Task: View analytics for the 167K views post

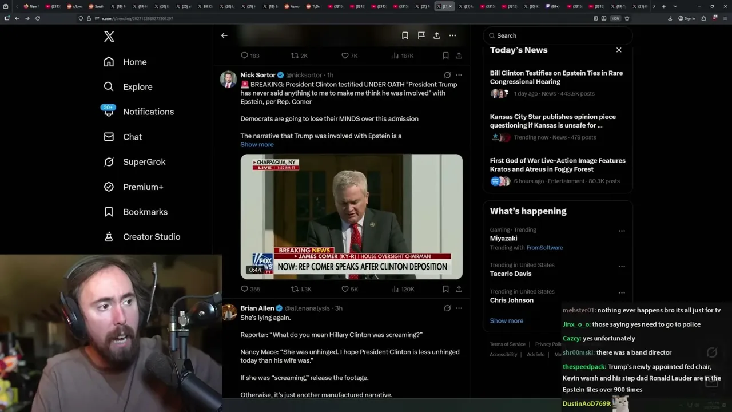Action: click(x=403, y=56)
